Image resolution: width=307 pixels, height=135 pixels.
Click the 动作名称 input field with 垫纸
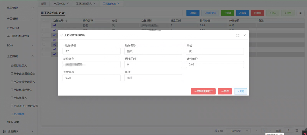coord(153,52)
